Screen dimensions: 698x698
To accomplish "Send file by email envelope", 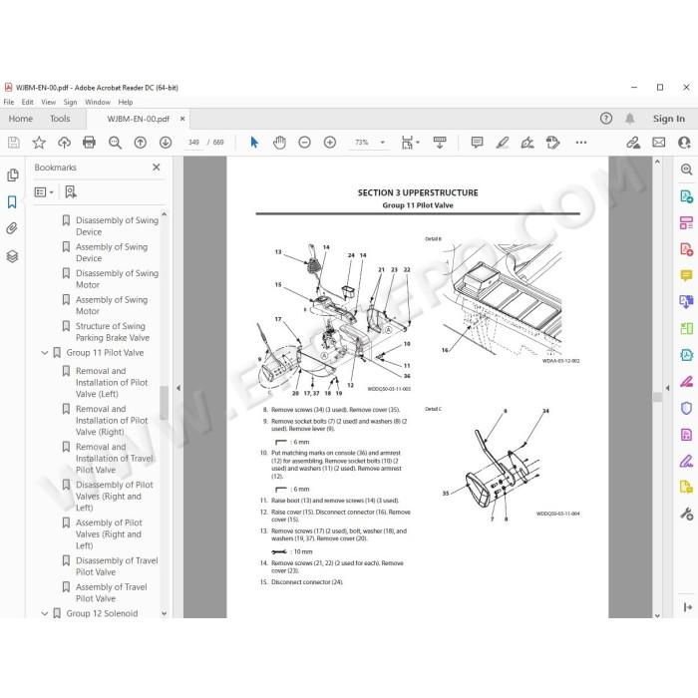I will (658, 143).
